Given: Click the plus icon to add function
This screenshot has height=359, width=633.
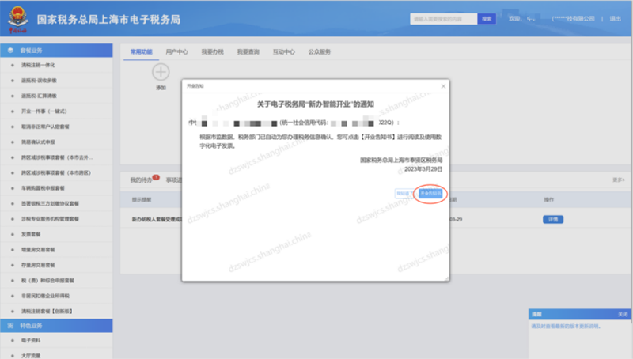Looking at the screenshot, I should tap(161, 73).
